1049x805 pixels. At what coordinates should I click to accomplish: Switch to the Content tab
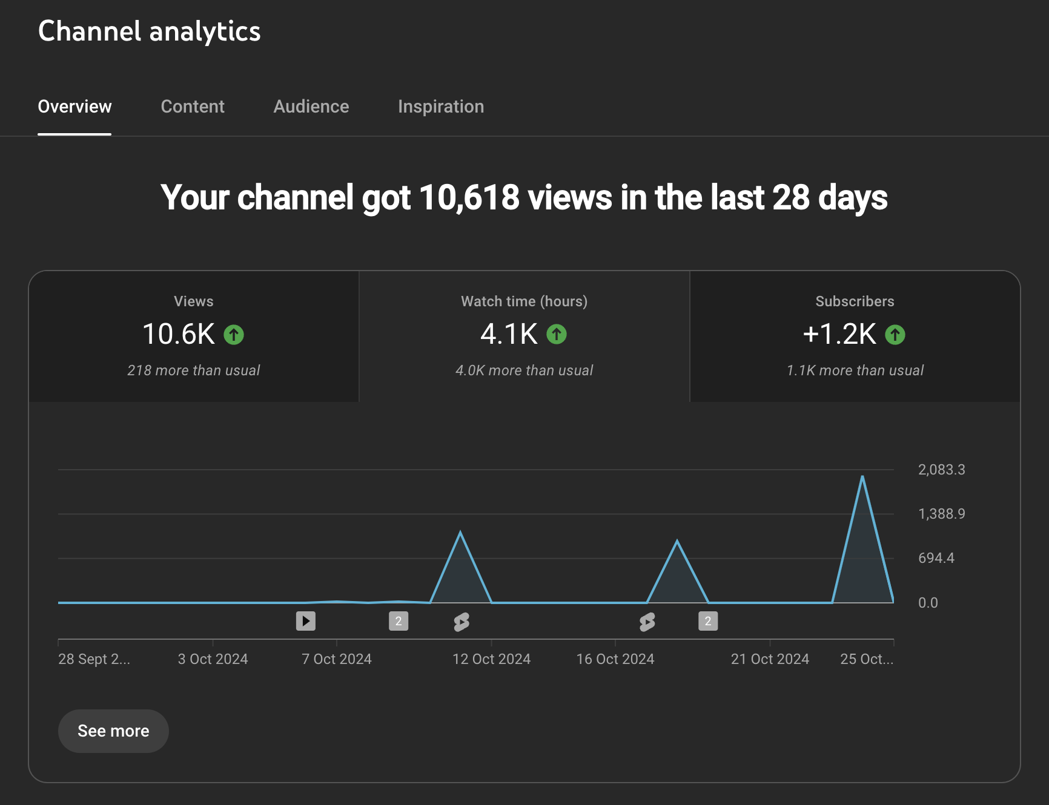193,107
